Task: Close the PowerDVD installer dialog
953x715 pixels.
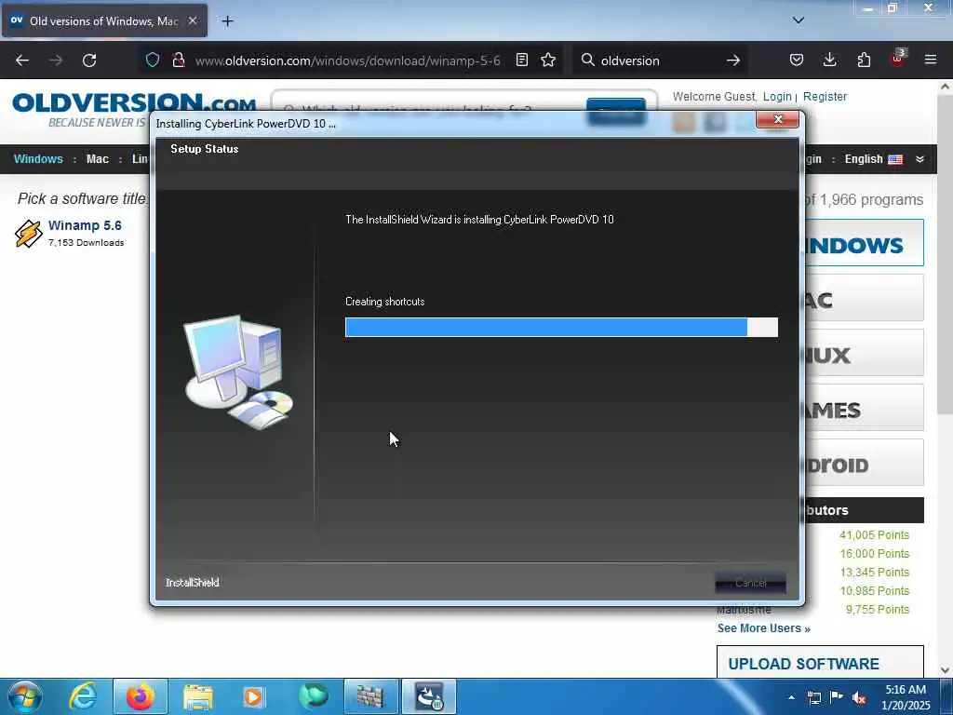Action: pos(777,119)
